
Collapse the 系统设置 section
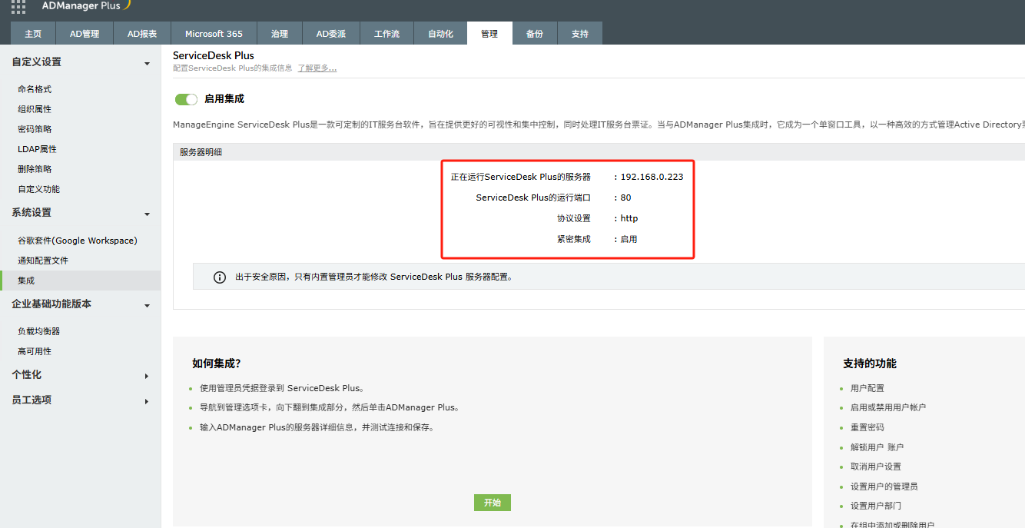tap(147, 214)
